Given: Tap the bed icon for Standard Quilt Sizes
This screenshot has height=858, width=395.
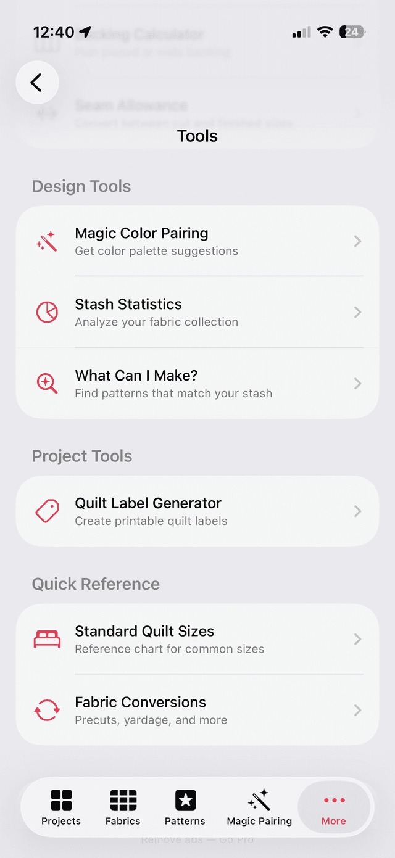Looking at the screenshot, I should coord(47,639).
